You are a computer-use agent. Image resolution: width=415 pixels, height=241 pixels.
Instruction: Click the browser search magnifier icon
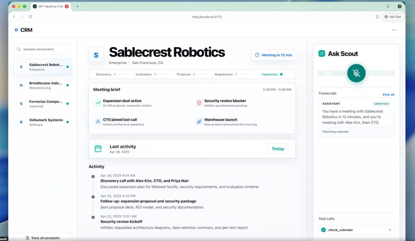tap(387, 6)
